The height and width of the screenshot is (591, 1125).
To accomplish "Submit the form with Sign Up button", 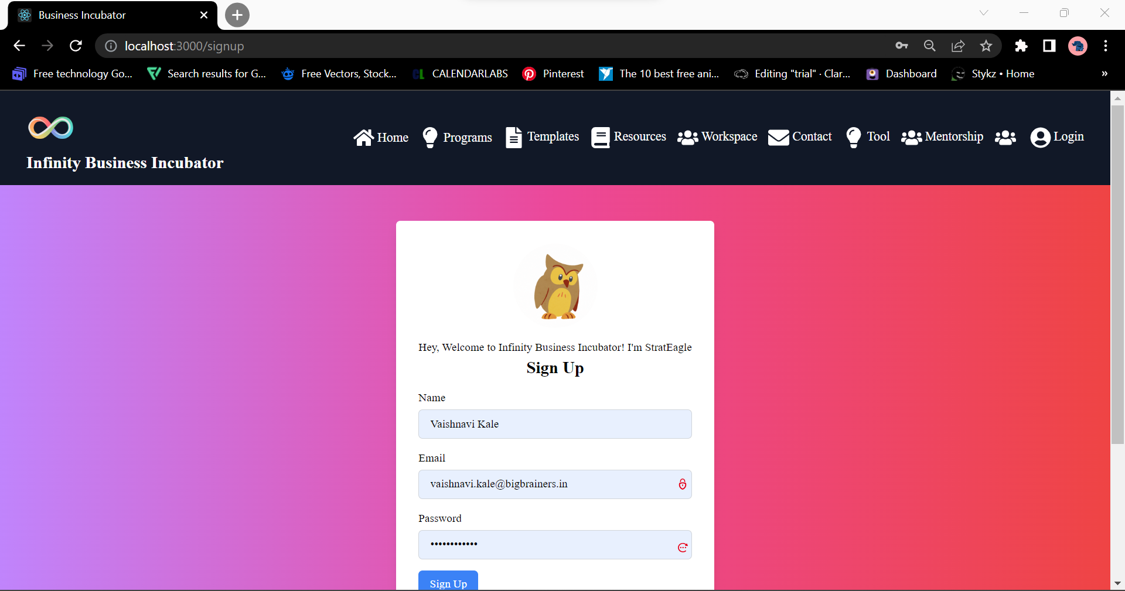I will pyautogui.click(x=448, y=581).
